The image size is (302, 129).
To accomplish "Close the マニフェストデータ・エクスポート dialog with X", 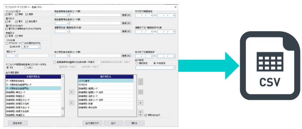I will click(175, 7).
